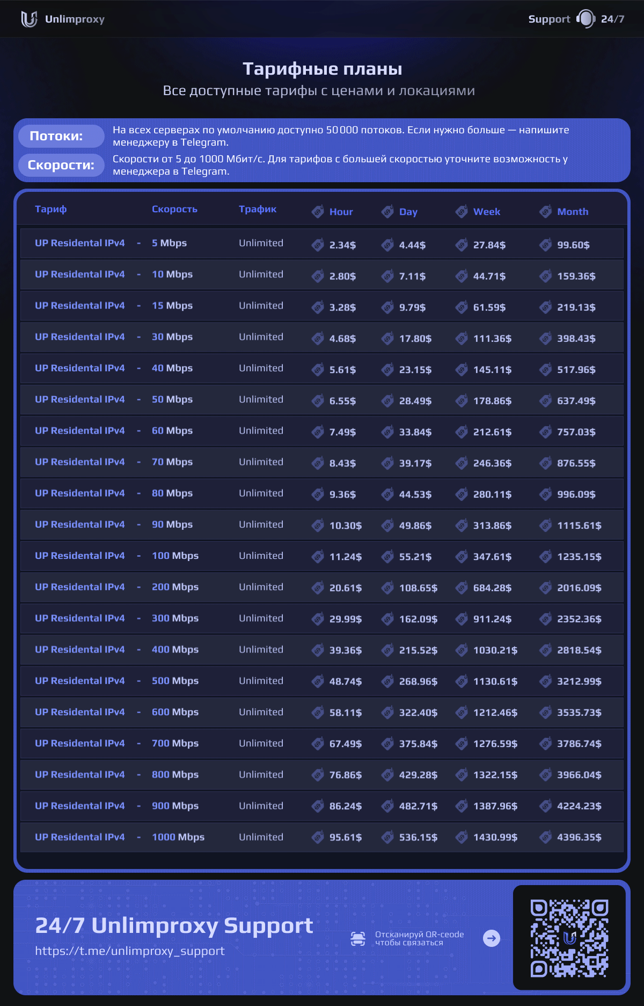The height and width of the screenshot is (1006, 644).
Task: Click the coin icon next to Day header
Action: [387, 212]
